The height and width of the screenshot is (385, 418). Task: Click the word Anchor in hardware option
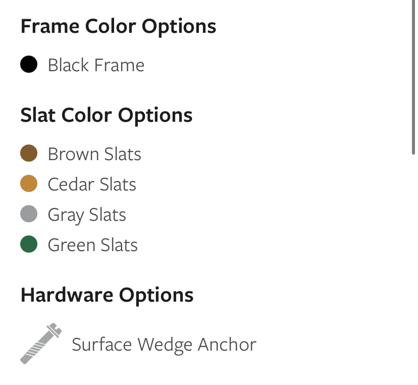[x=227, y=345]
